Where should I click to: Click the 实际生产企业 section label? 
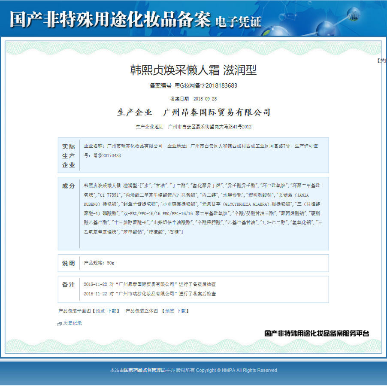[x=68, y=155]
